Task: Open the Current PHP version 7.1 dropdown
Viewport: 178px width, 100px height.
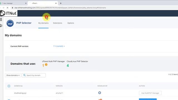Action: pos(59,46)
